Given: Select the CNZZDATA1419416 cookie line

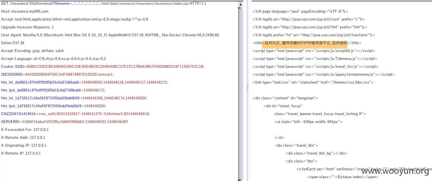Looking at the screenshot, I should pyautogui.click(x=75, y=114).
